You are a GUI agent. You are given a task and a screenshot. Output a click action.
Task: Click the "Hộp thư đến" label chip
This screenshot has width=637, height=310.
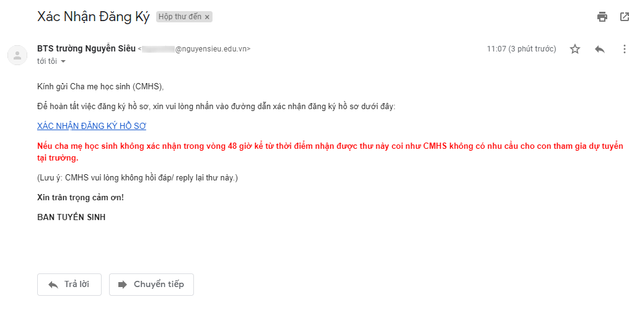(x=180, y=17)
